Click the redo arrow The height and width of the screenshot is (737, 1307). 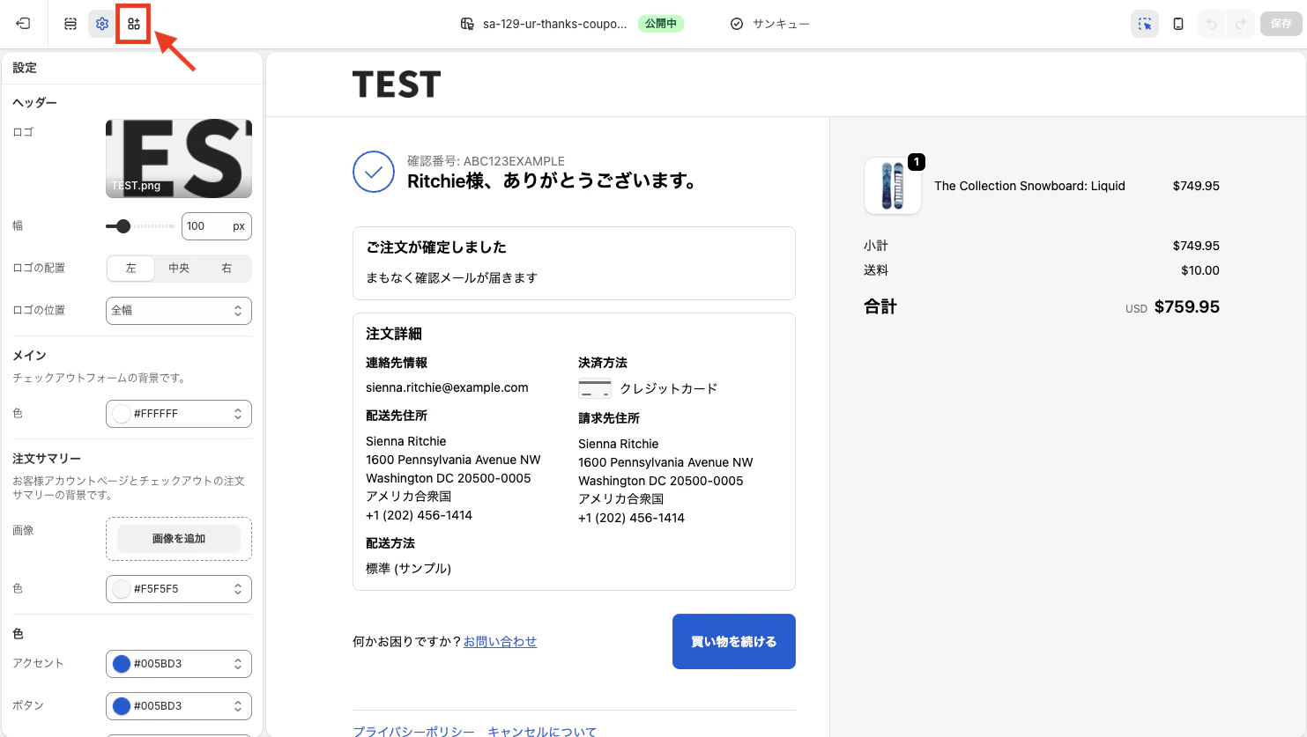pos(1241,24)
